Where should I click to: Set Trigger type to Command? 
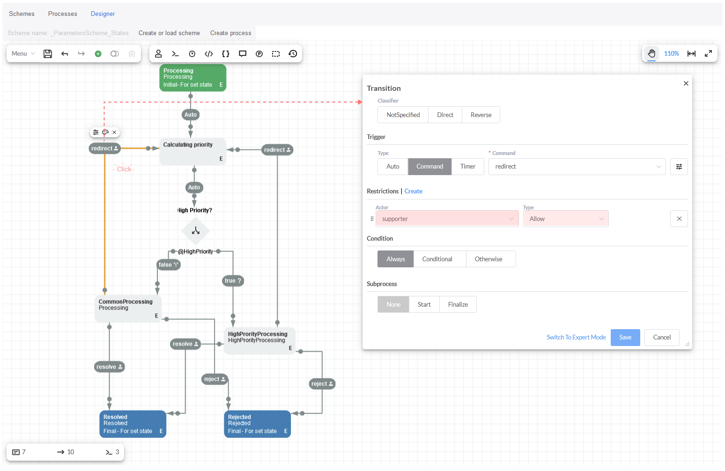[429, 167]
